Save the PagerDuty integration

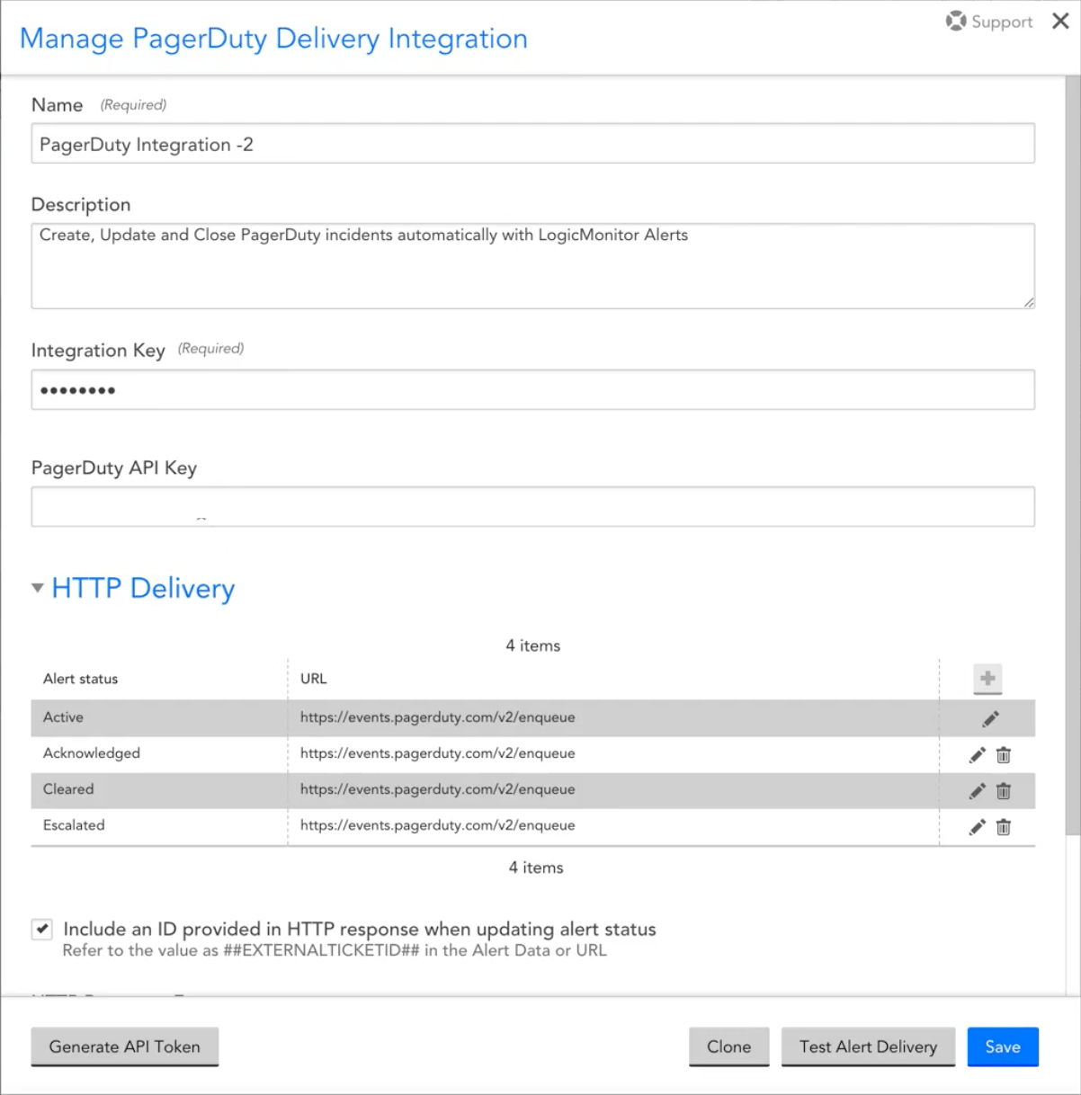click(x=1002, y=1046)
